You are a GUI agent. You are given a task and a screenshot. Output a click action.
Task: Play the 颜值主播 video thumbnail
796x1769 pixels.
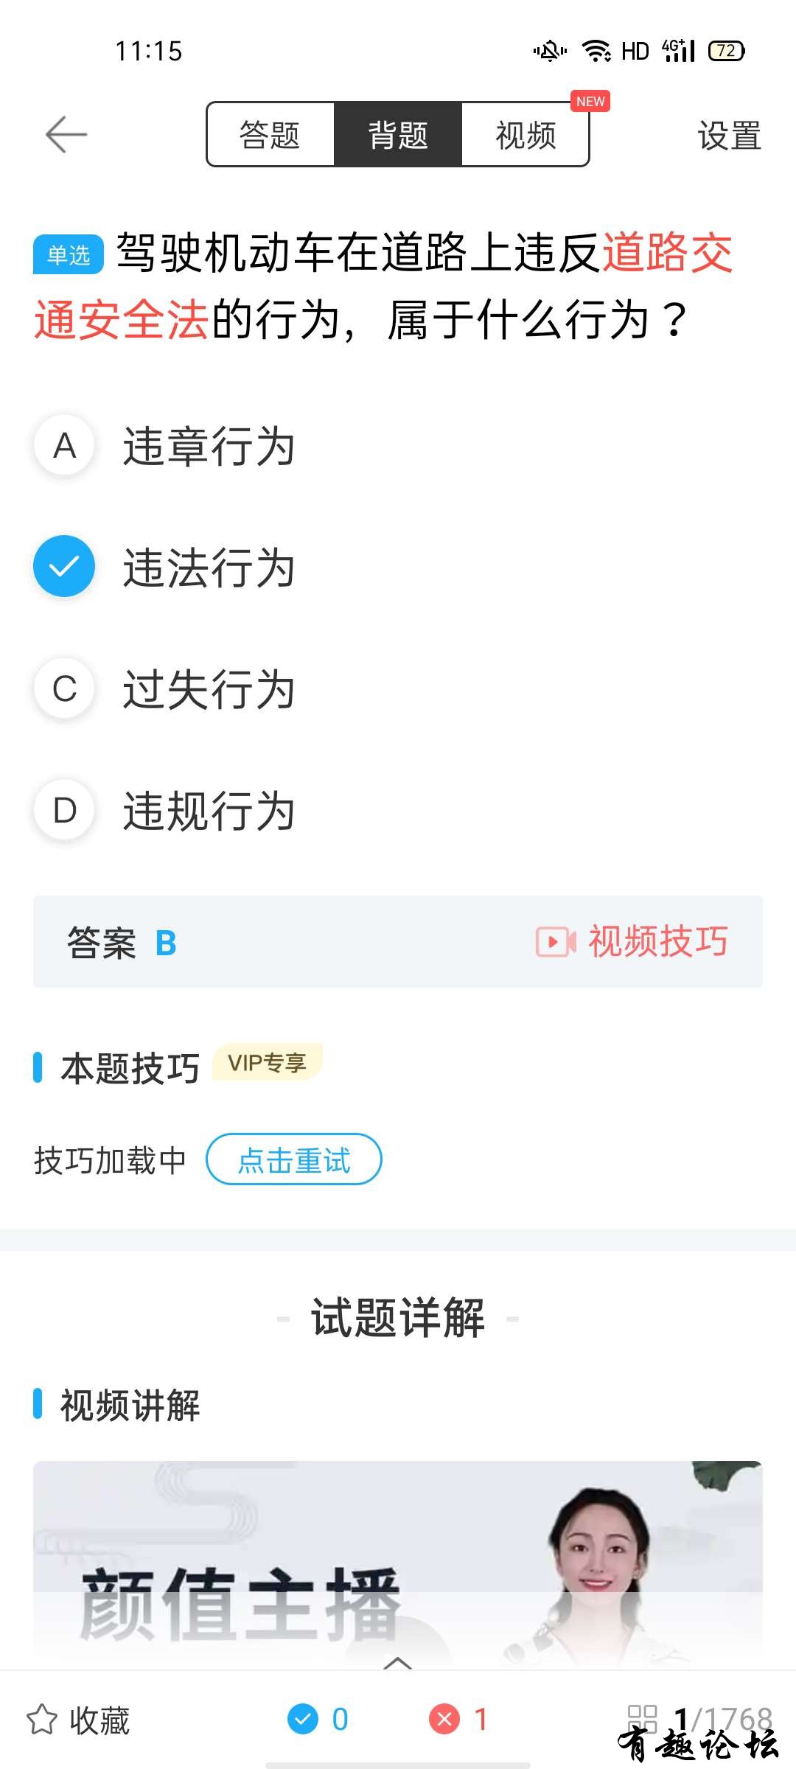pos(398,1563)
